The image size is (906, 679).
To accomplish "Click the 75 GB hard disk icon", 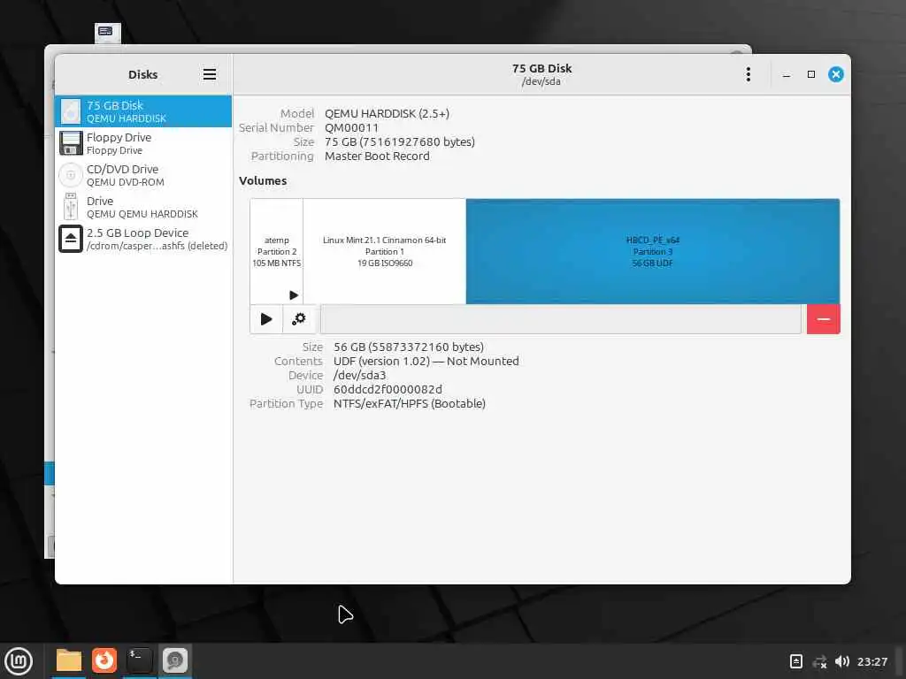I will tap(71, 111).
